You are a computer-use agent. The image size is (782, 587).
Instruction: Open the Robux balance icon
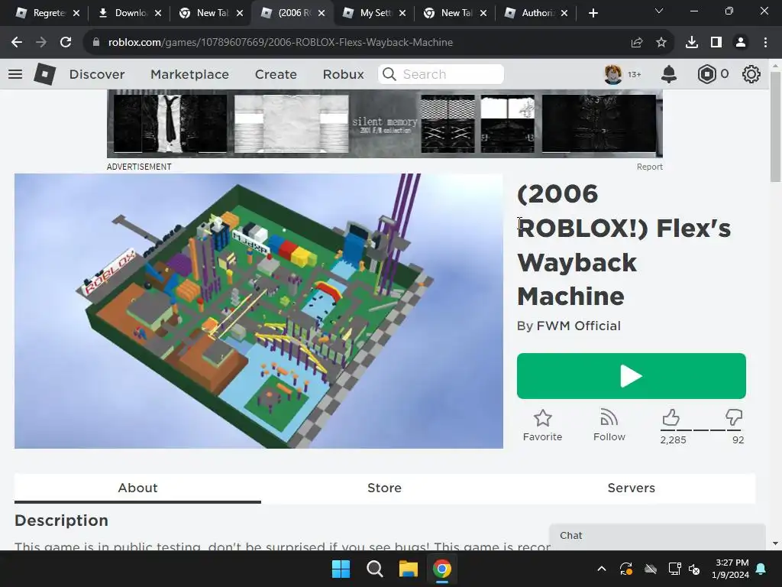tap(706, 74)
